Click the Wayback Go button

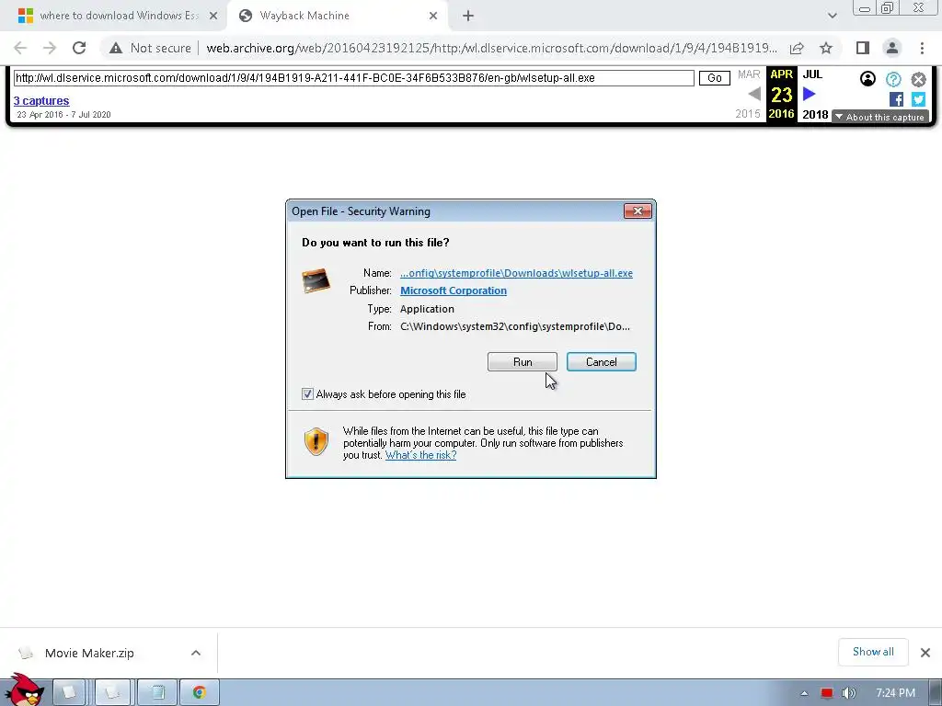tap(714, 78)
